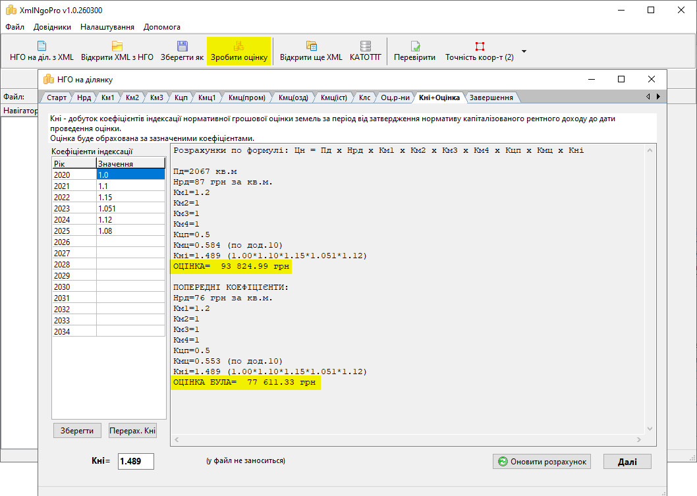Click the Кні value input field
The width and height of the screenshot is (697, 496).
click(x=136, y=462)
